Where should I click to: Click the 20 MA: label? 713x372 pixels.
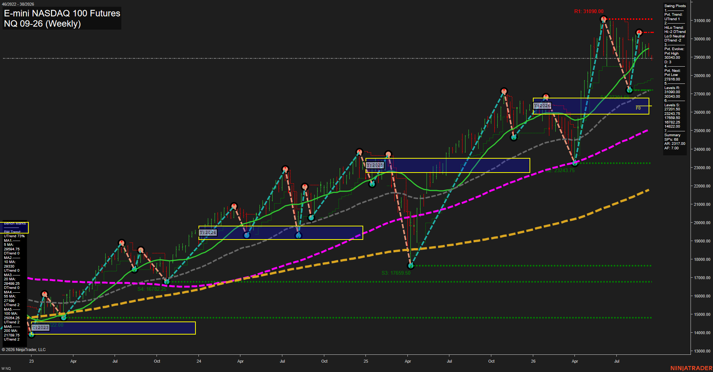pyautogui.click(x=10, y=279)
